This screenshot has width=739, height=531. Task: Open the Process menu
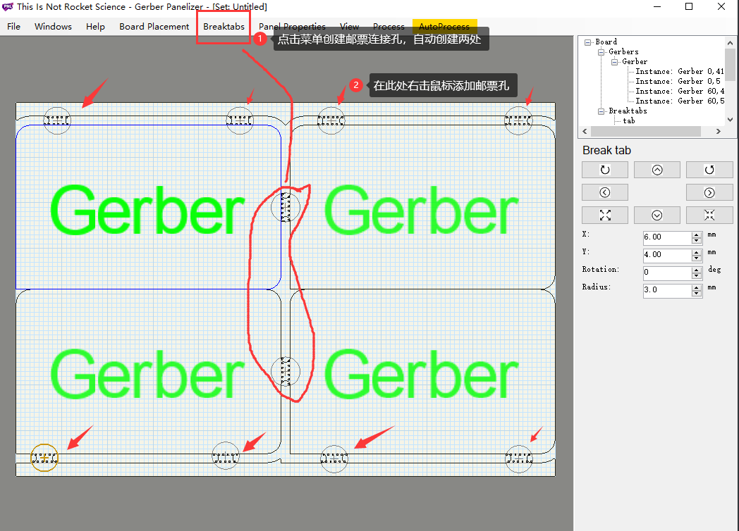pos(389,26)
